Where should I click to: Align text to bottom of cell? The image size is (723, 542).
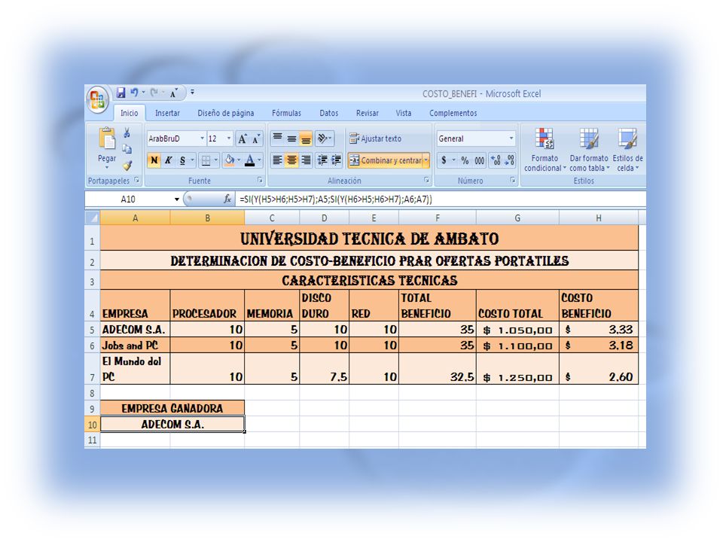point(305,139)
